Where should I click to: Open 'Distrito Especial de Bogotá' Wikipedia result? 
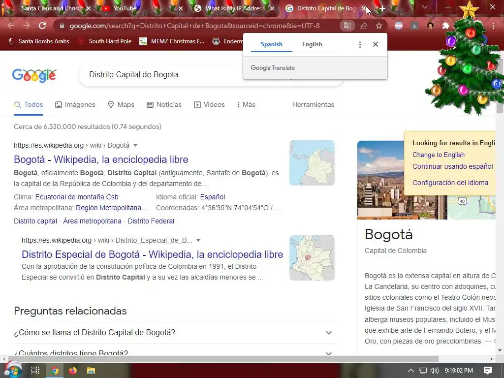(x=153, y=254)
